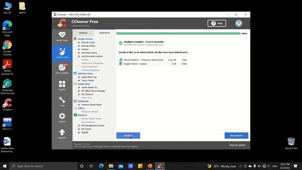302x170 pixels.
Task: Toggle Last Download Location checkbox
Action: coord(79,56)
